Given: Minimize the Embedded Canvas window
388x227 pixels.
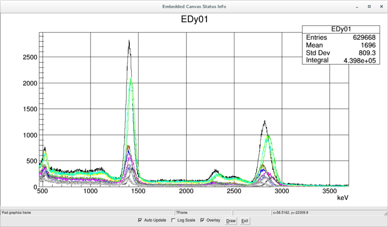Looking at the screenshot, I should (357, 7).
